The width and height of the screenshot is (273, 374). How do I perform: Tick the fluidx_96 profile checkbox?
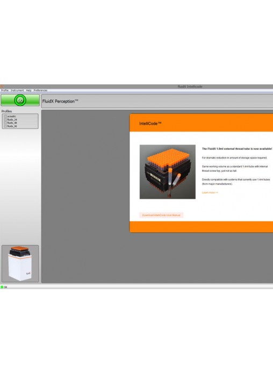click(5, 126)
